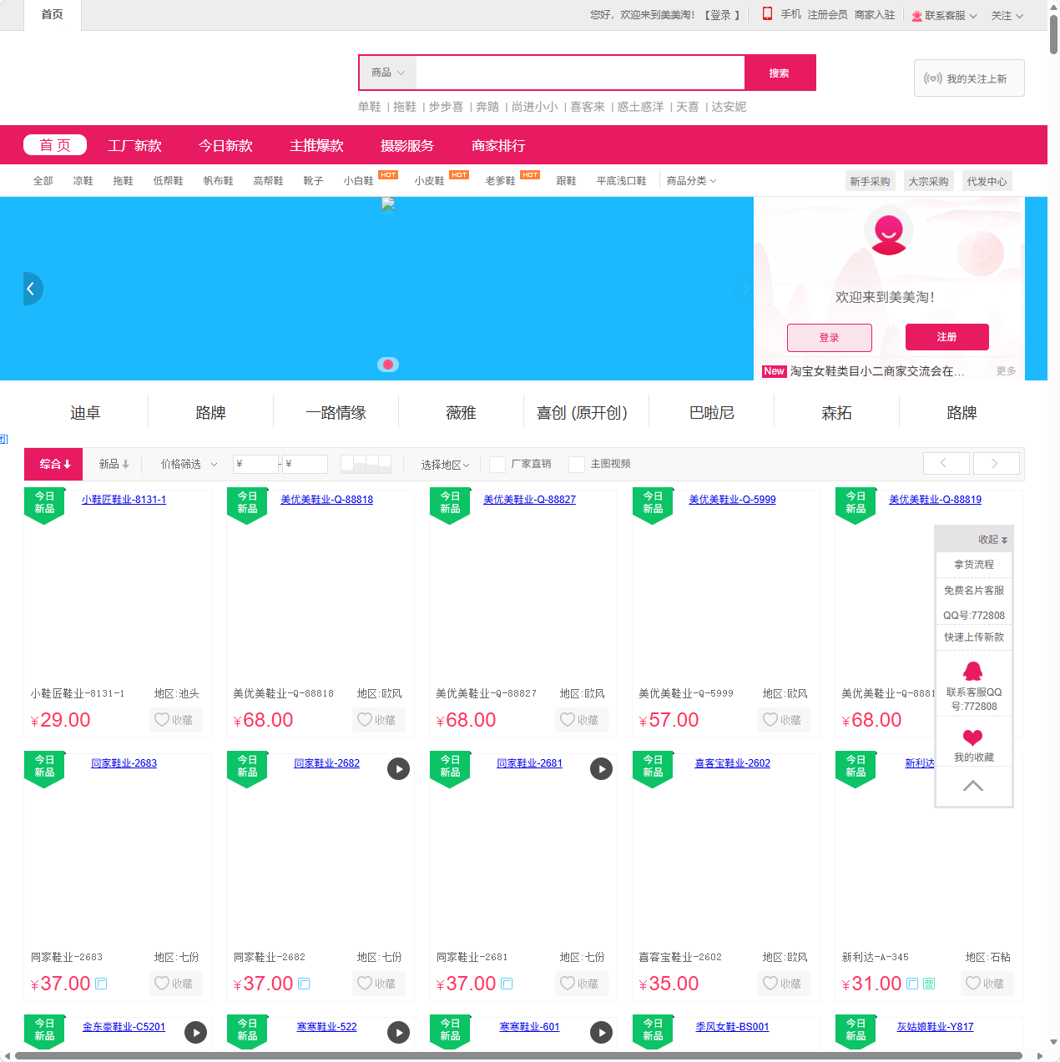Screen dimensions: 1060x1062
Task: Open the 商品 search category dropdown
Action: (388, 73)
